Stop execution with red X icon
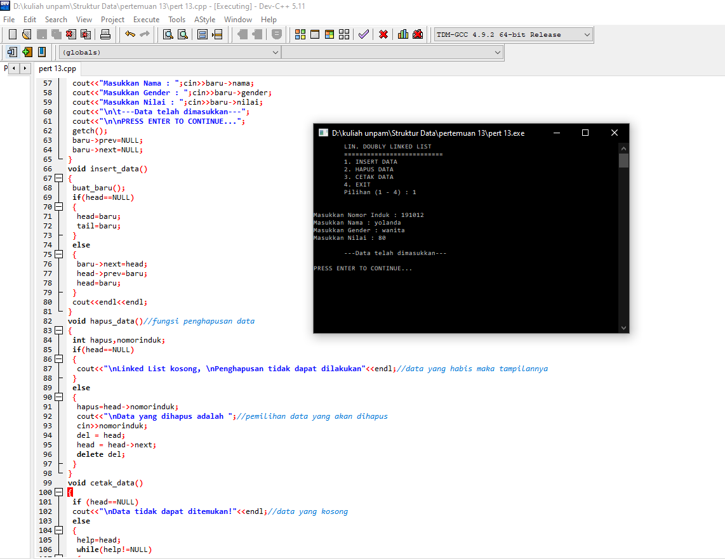This screenshot has width=725, height=559. [x=383, y=34]
